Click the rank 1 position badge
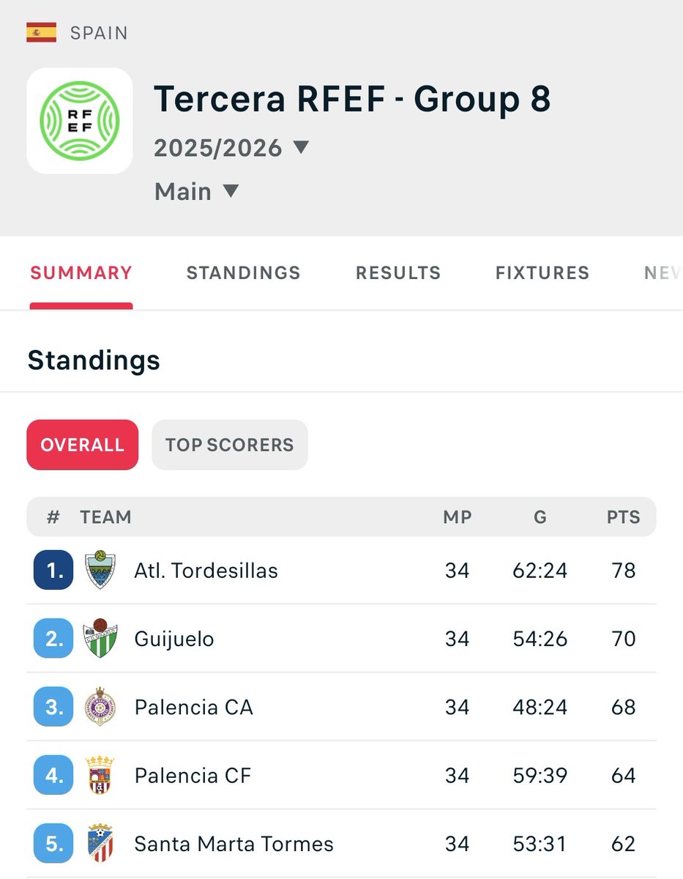Viewport: 683px width, 879px height. [x=53, y=570]
